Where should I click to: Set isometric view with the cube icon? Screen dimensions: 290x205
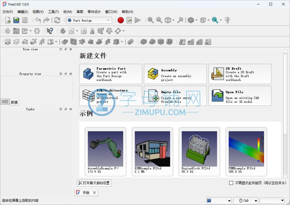(x=168, y=20)
